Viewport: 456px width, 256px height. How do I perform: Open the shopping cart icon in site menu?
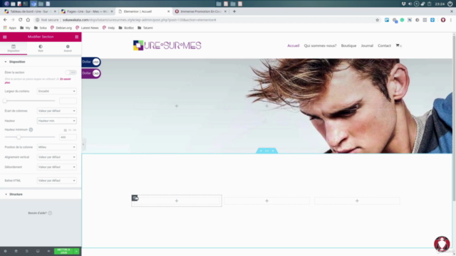tap(398, 46)
